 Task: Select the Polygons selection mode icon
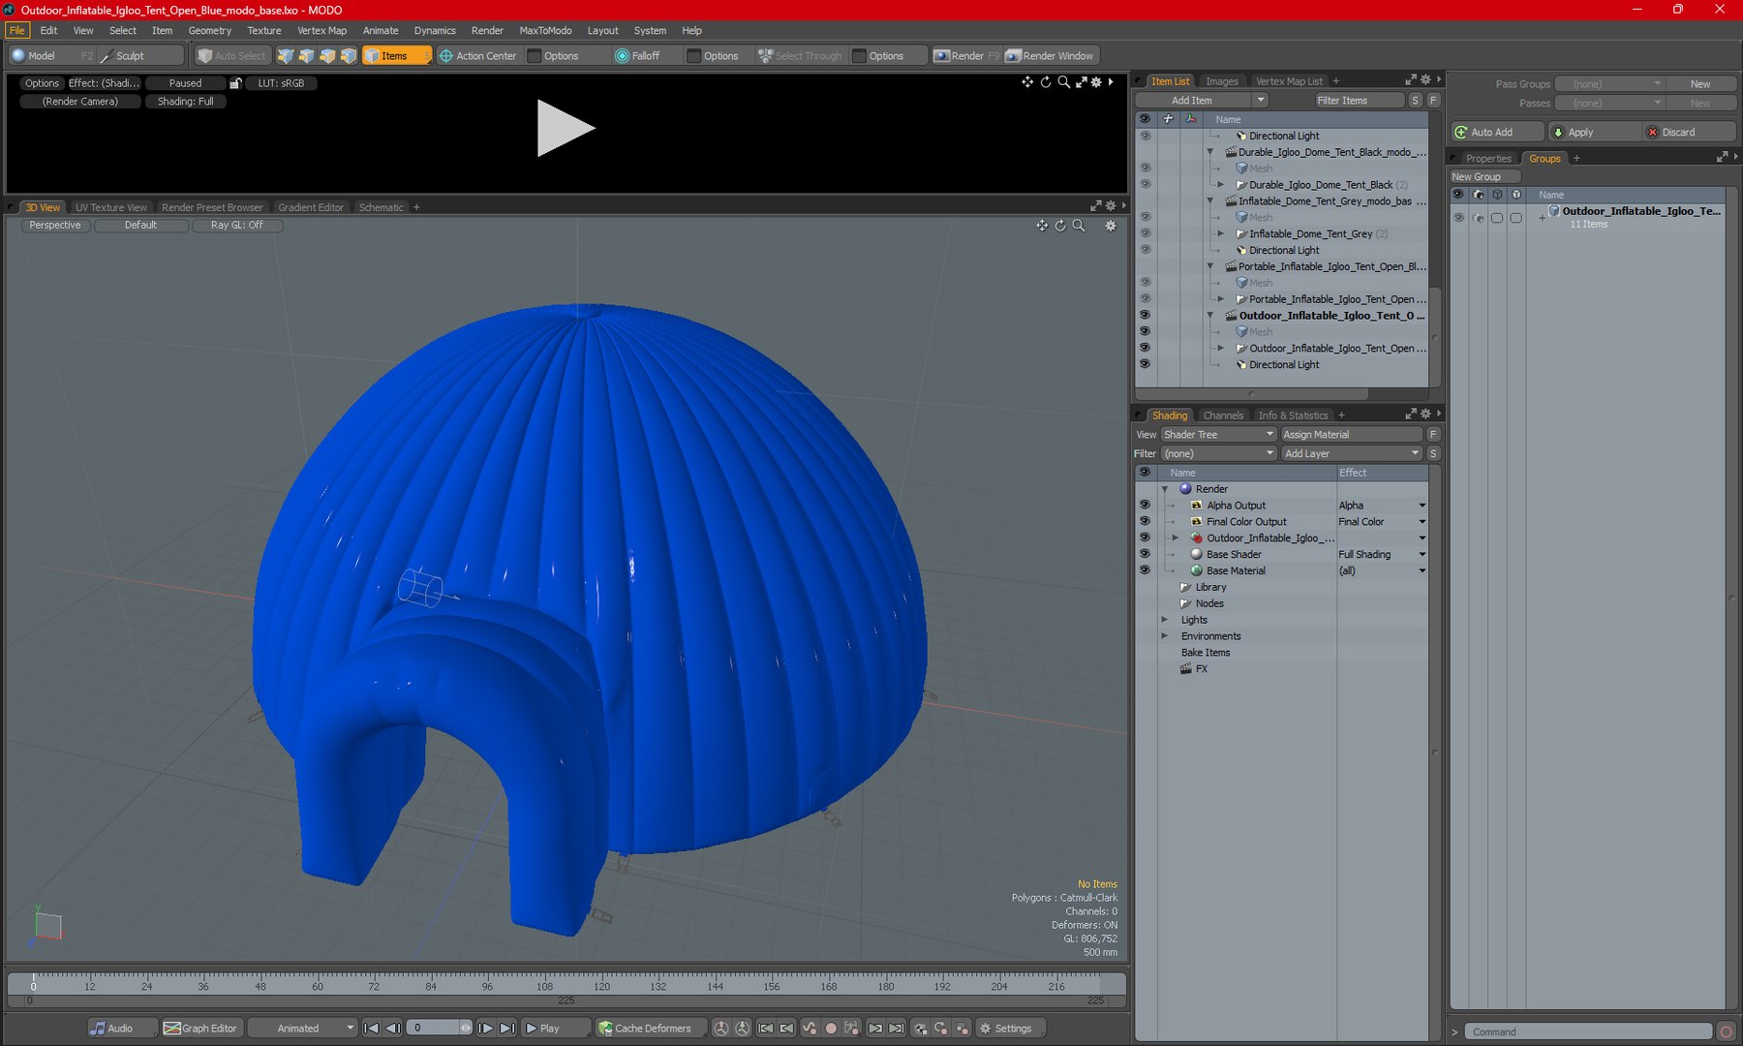(x=327, y=55)
